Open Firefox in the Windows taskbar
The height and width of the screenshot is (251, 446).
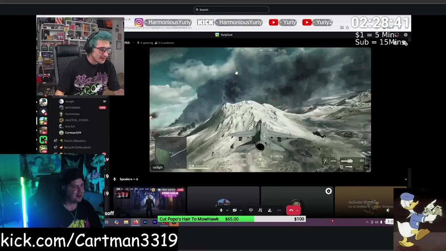click(x=136, y=222)
